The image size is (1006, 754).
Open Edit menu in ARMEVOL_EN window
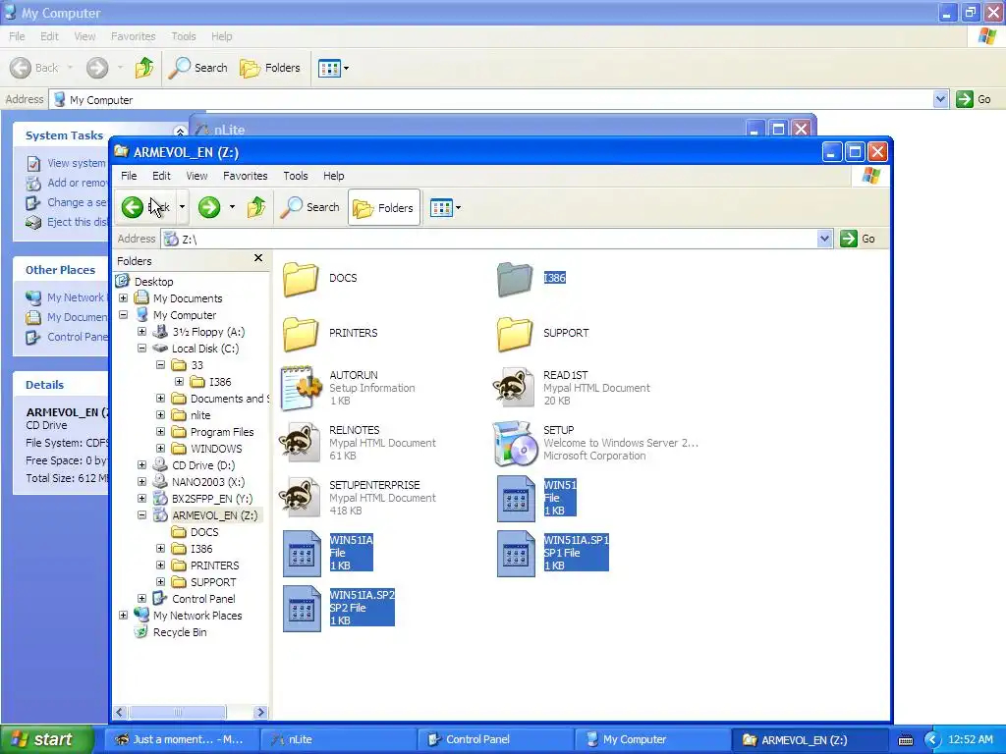161,176
